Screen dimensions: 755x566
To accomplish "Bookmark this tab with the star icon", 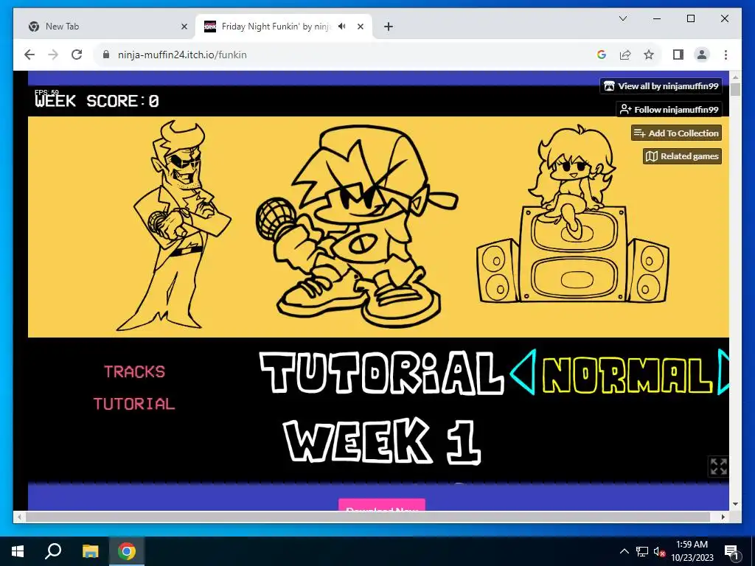I will pyautogui.click(x=649, y=55).
